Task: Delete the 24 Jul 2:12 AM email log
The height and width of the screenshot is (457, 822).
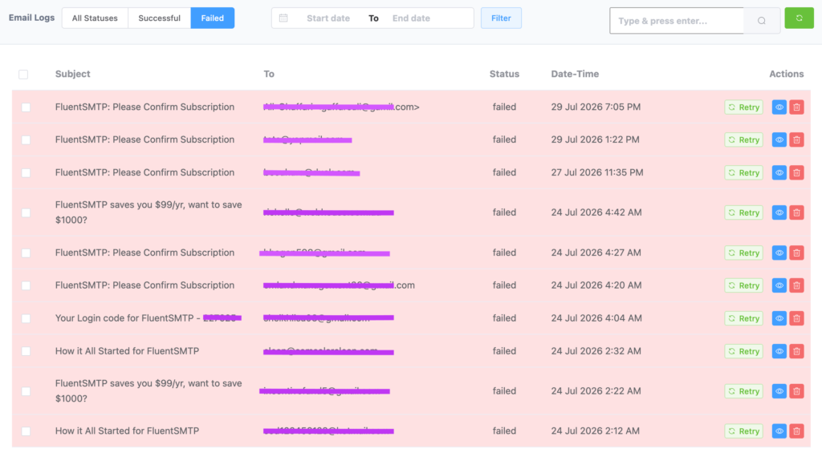Action: 796,431
